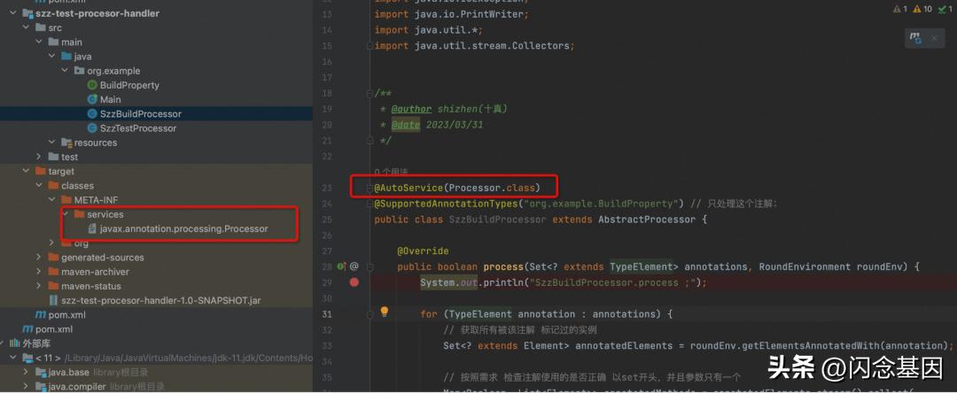The height and width of the screenshot is (393, 957).
Task: Click the override gutter icon on line 28
Action: [342, 266]
